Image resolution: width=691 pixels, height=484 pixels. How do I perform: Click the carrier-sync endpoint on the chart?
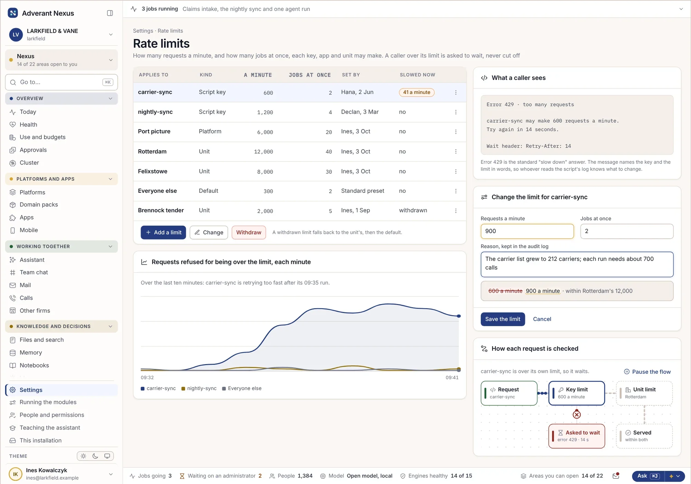(x=459, y=316)
